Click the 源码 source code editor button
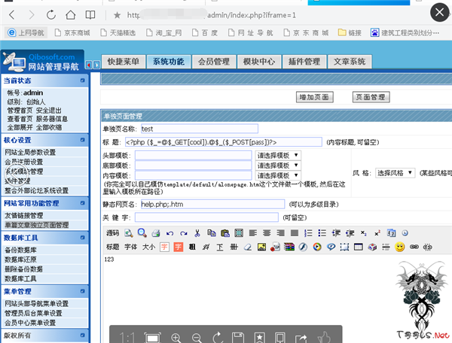The height and width of the screenshot is (343, 452). tap(112, 233)
